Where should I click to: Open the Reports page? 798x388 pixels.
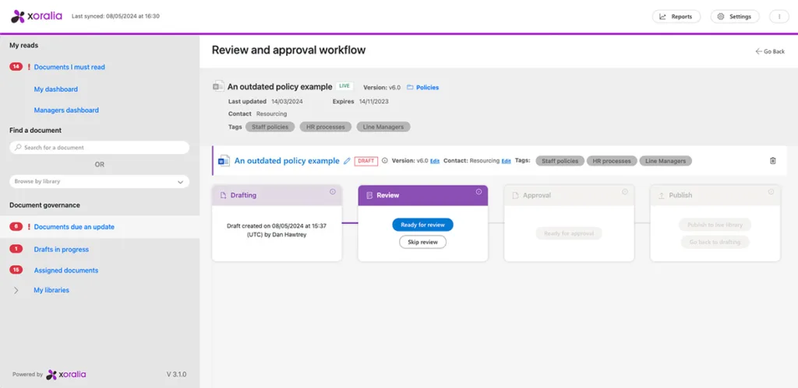[676, 16]
